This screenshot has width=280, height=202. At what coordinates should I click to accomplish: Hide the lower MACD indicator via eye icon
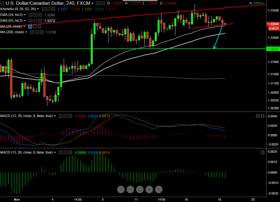point(61,153)
